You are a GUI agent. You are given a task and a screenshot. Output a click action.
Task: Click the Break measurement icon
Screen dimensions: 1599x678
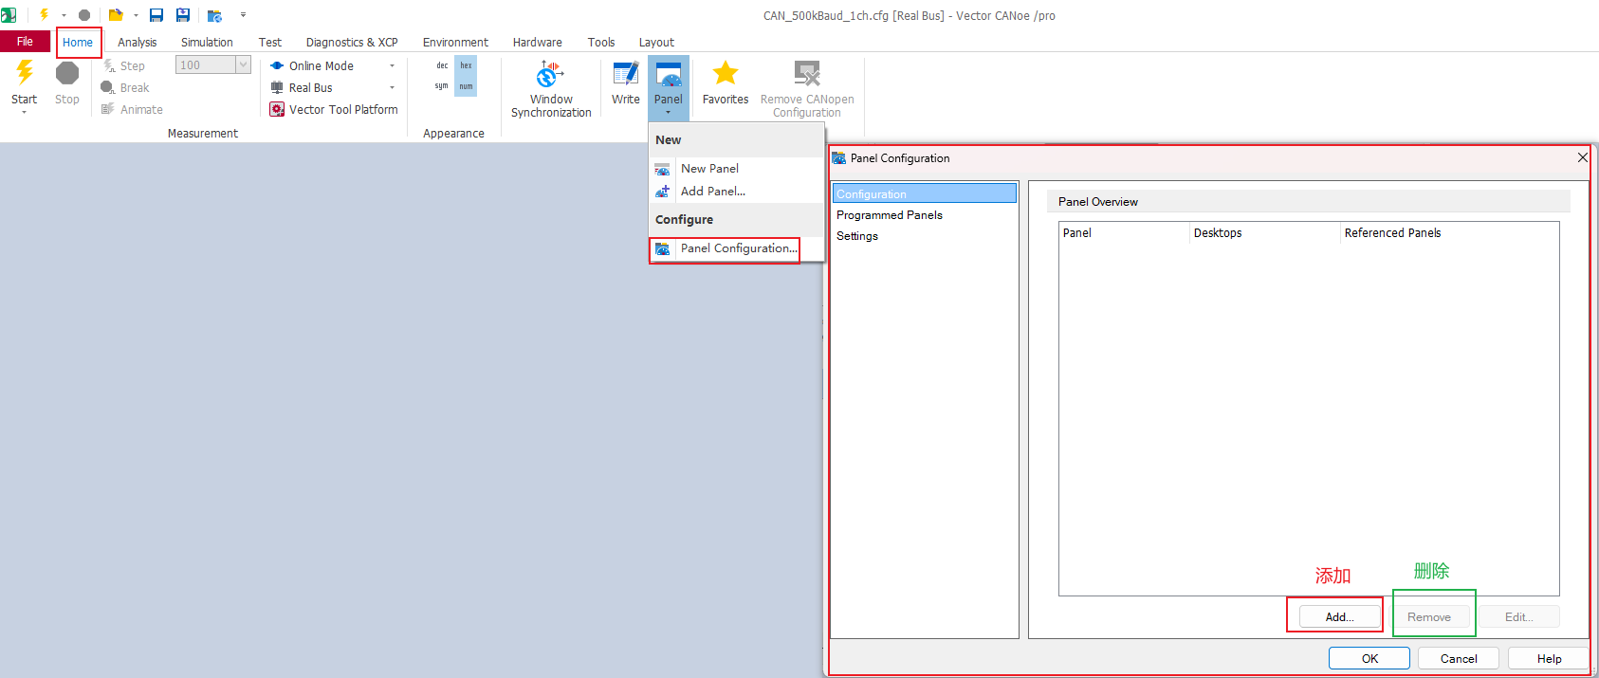click(x=108, y=87)
